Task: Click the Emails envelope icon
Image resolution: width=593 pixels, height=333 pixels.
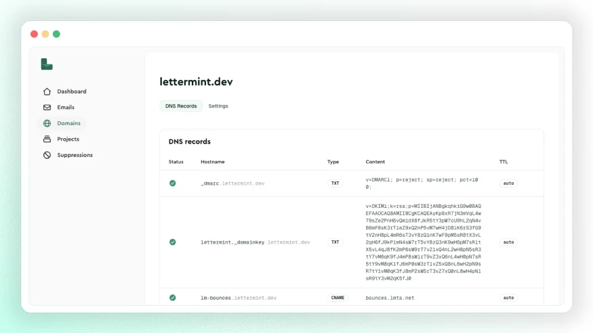Action: (47, 107)
